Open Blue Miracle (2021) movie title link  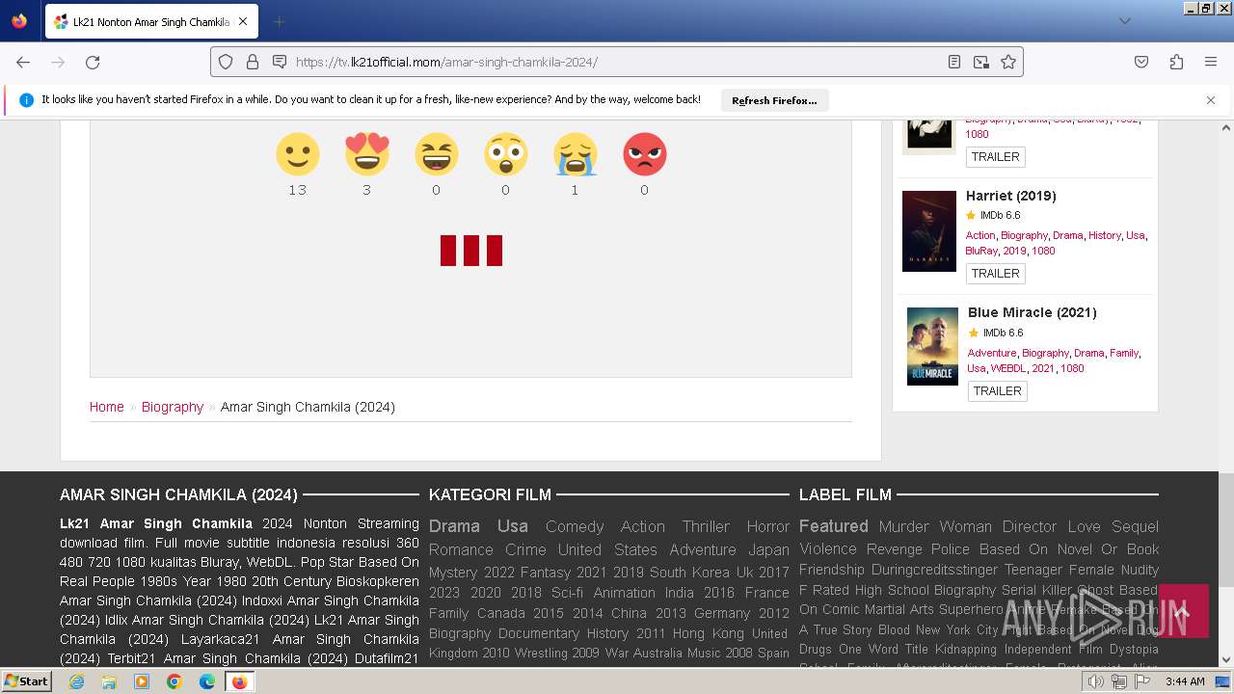[1032, 312]
